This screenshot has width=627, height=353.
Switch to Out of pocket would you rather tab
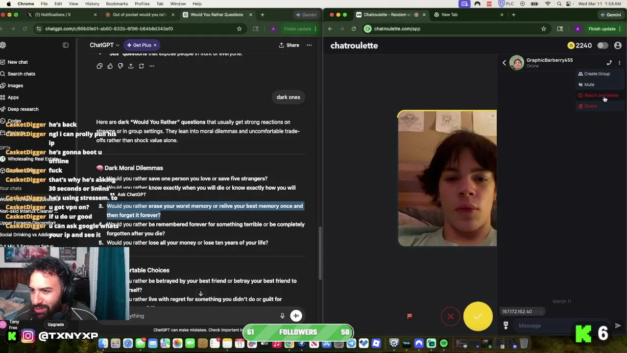coord(140,15)
